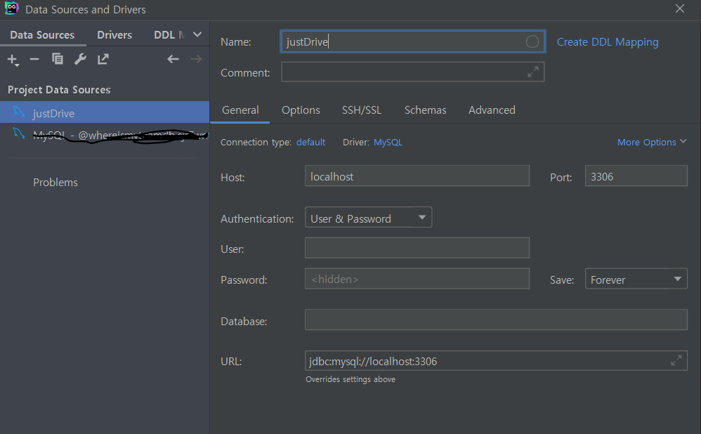Switch to the Data Sources tab
The height and width of the screenshot is (434, 701).
[42, 35]
